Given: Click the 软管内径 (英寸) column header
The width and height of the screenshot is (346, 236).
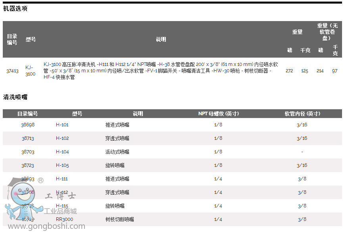Looking at the screenshot, I should coord(302,114).
